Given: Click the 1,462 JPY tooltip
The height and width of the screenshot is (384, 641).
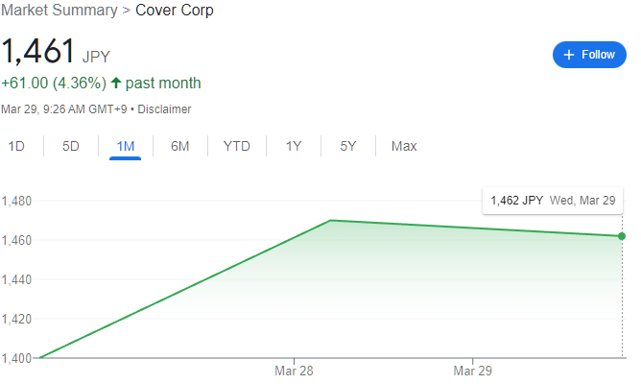Looking at the screenshot, I should pyautogui.click(x=553, y=201).
